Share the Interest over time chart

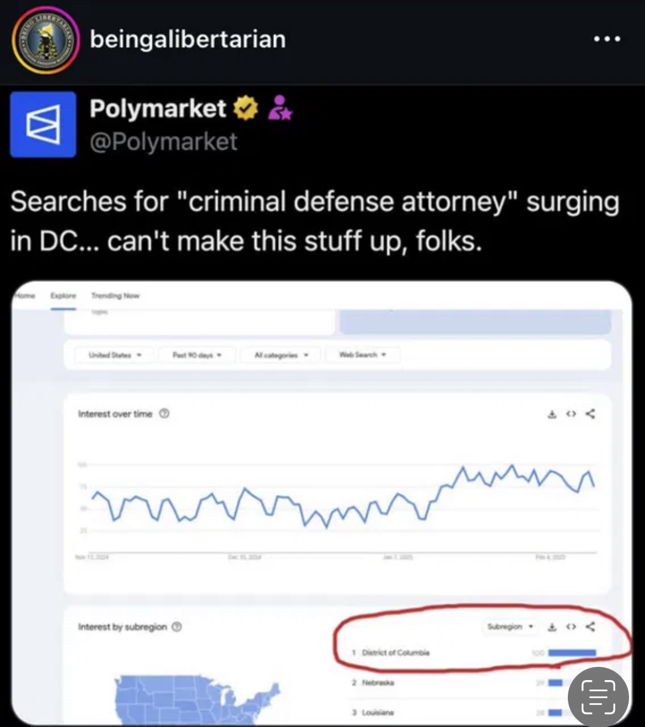tap(590, 414)
